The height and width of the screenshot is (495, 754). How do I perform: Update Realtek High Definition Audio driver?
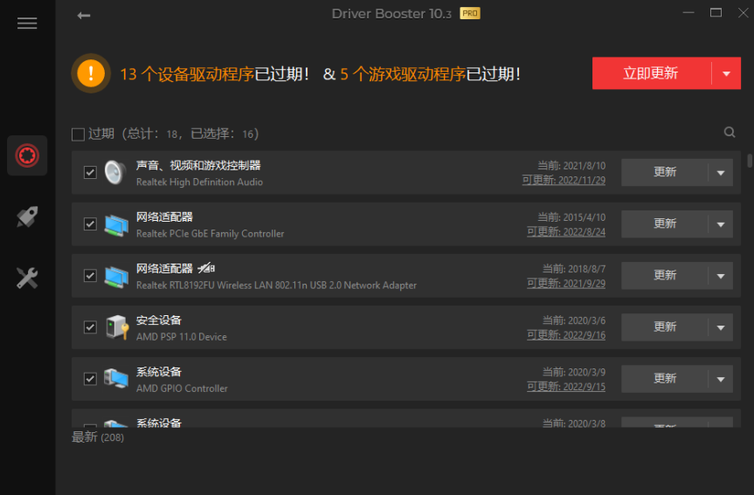[665, 173]
